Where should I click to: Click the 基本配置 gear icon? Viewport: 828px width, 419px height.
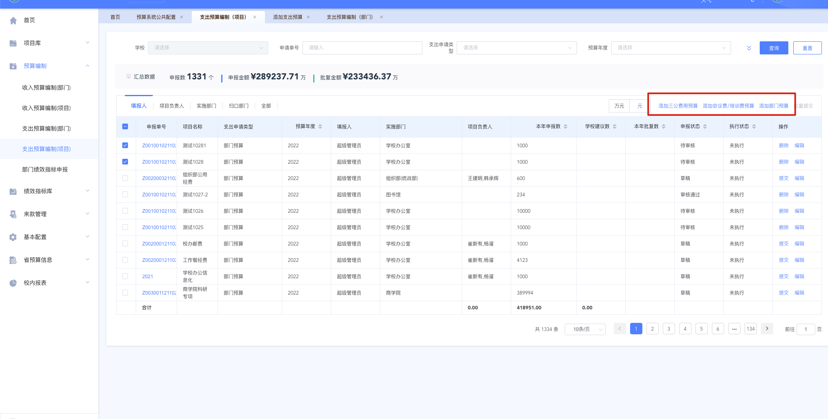coord(13,237)
